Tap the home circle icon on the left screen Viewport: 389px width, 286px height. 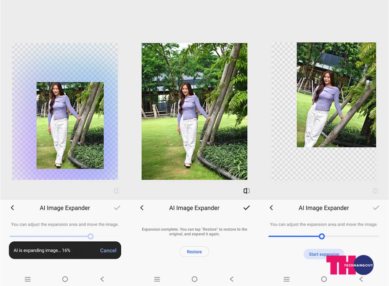[x=65, y=279]
